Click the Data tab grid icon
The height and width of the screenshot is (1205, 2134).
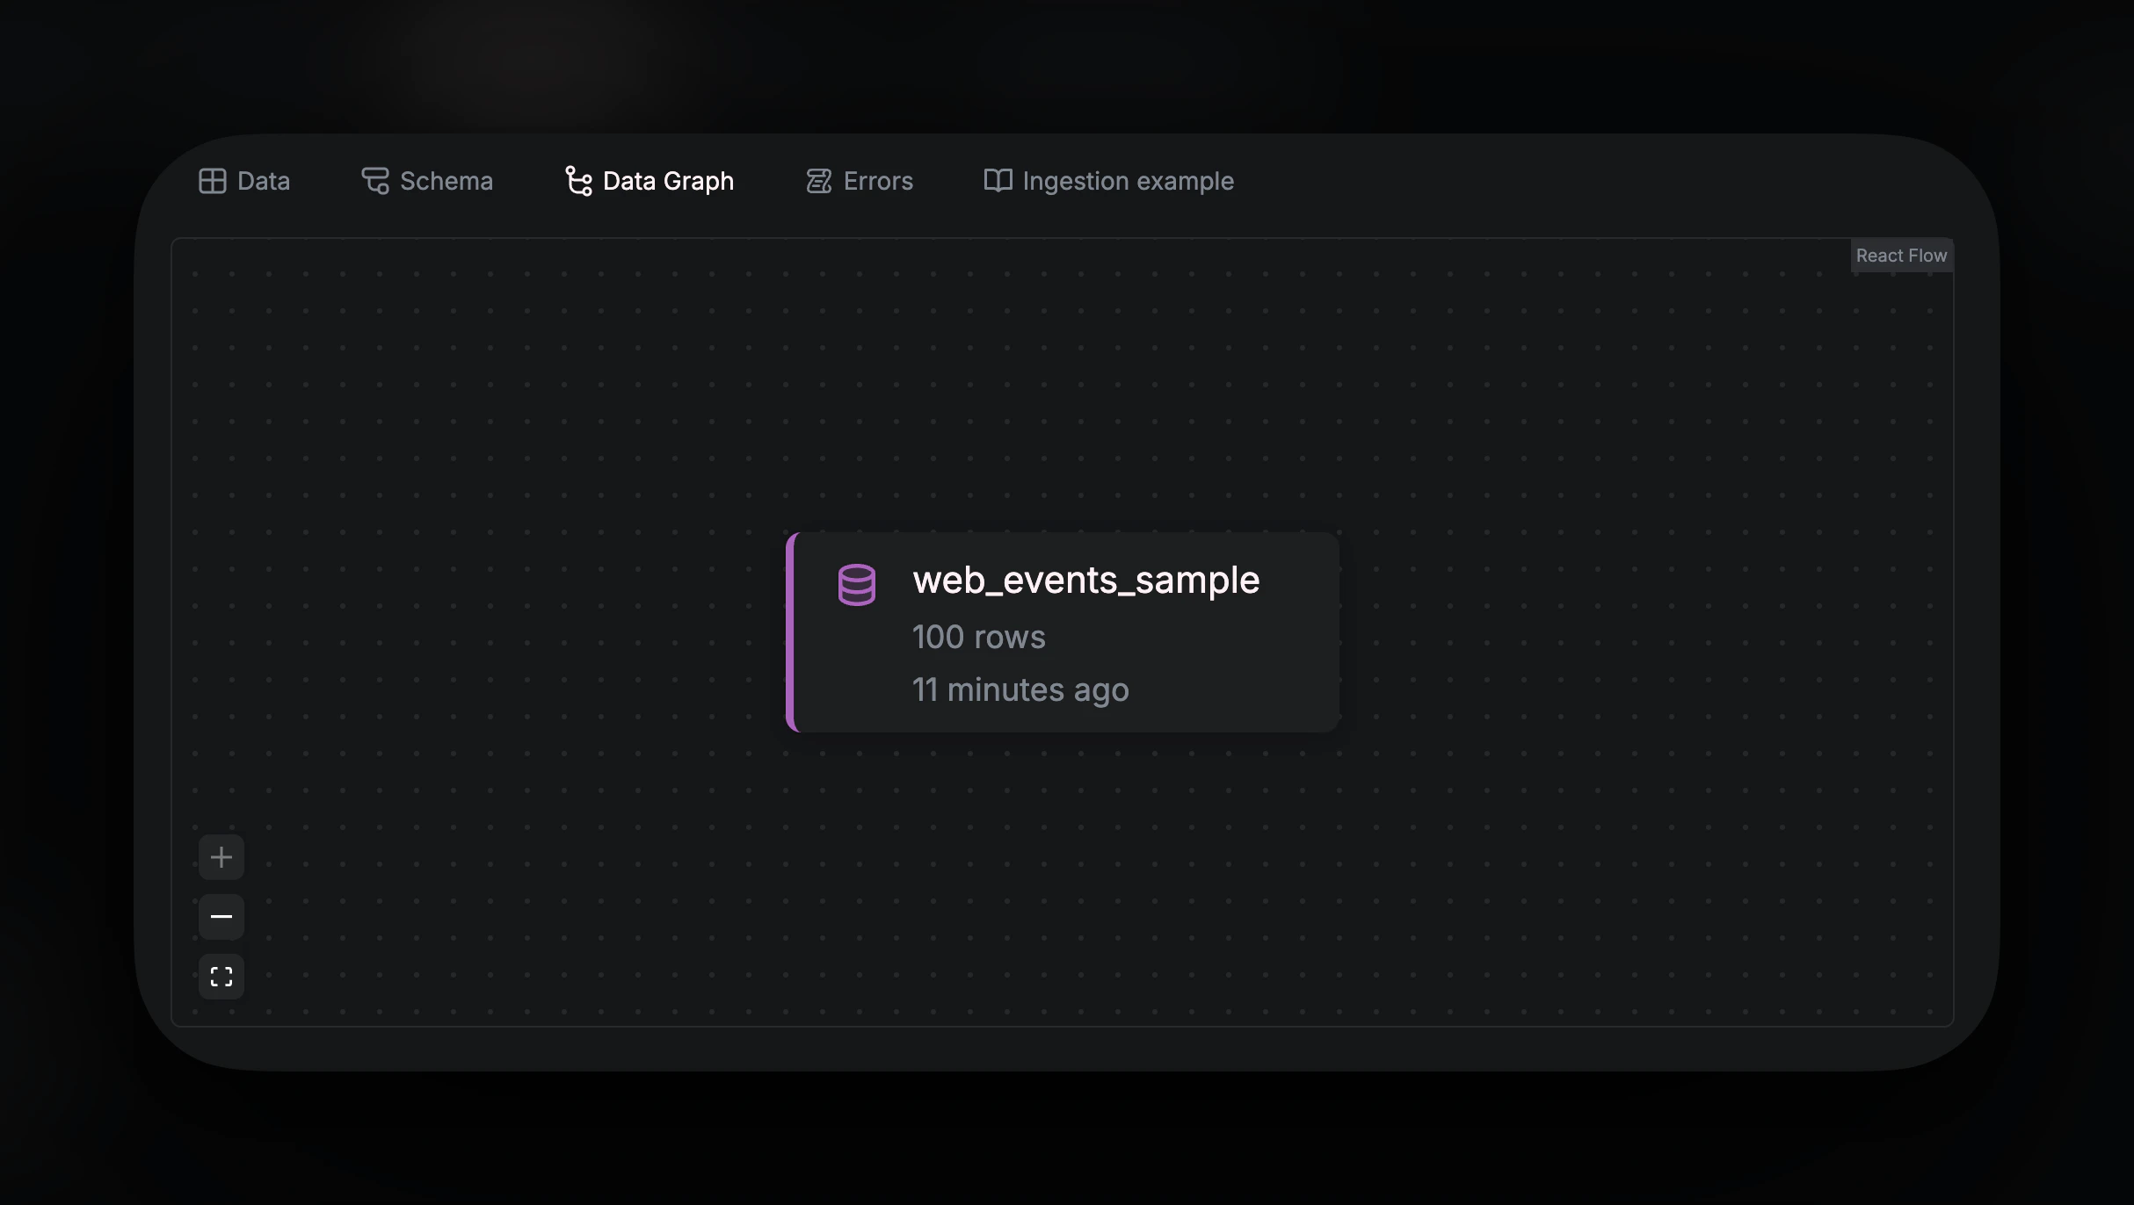212,181
